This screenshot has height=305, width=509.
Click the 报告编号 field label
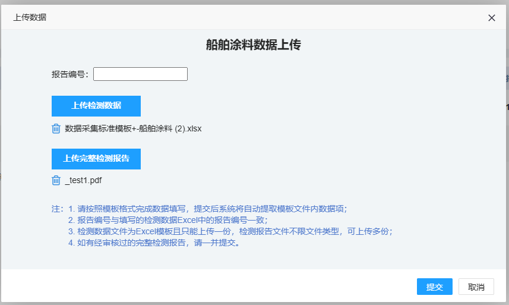tap(70, 74)
